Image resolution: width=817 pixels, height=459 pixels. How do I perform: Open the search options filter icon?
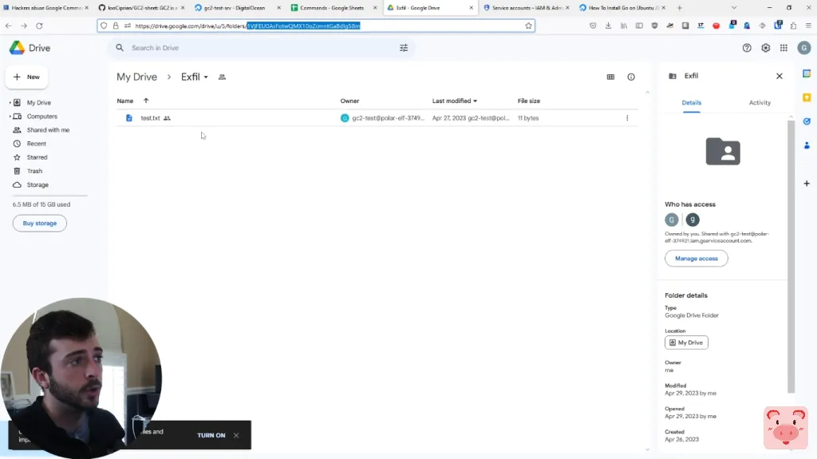[x=404, y=48]
